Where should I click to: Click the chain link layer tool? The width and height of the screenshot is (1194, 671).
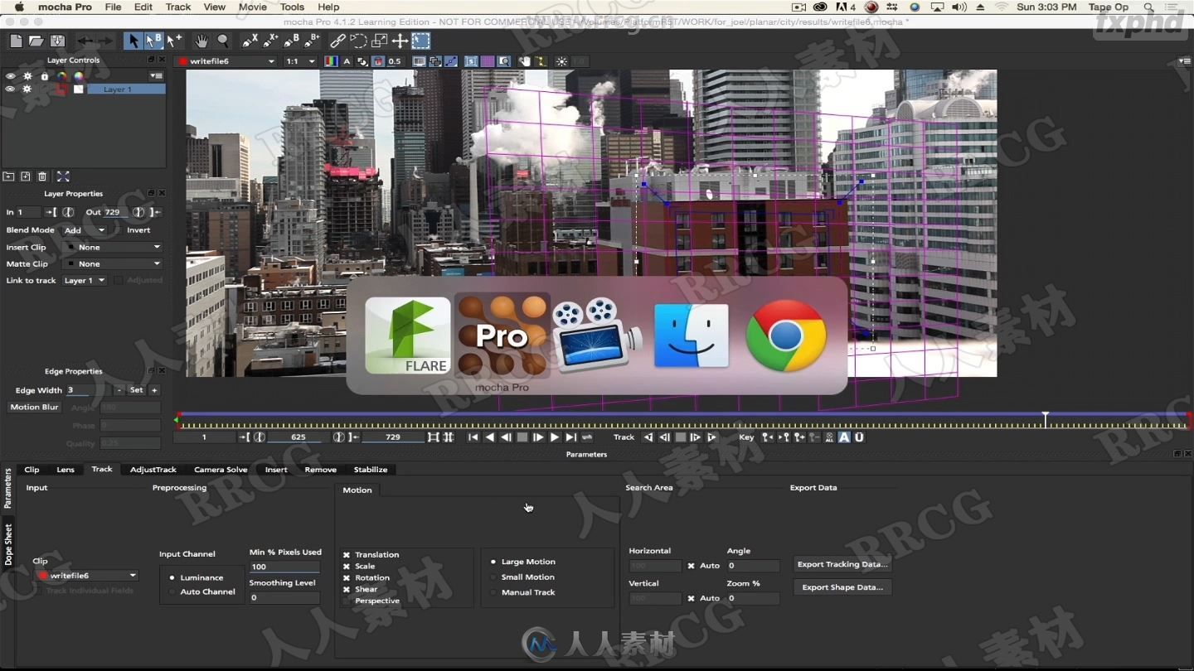pyautogui.click(x=337, y=41)
